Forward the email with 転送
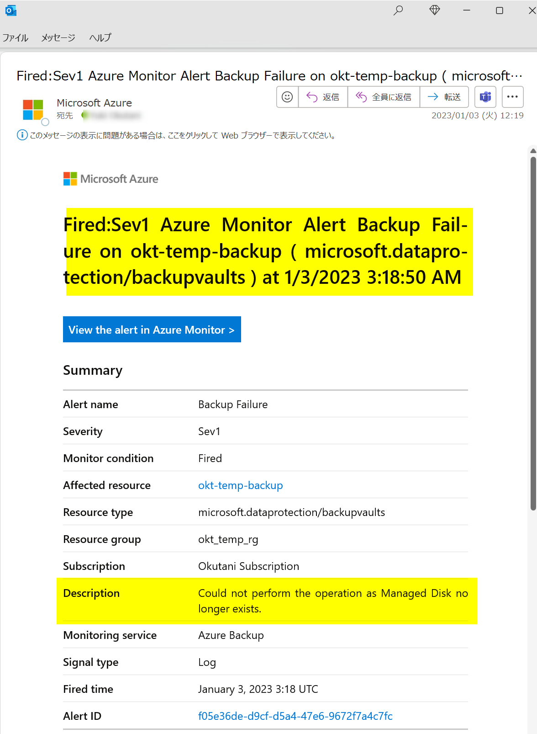 pos(444,97)
